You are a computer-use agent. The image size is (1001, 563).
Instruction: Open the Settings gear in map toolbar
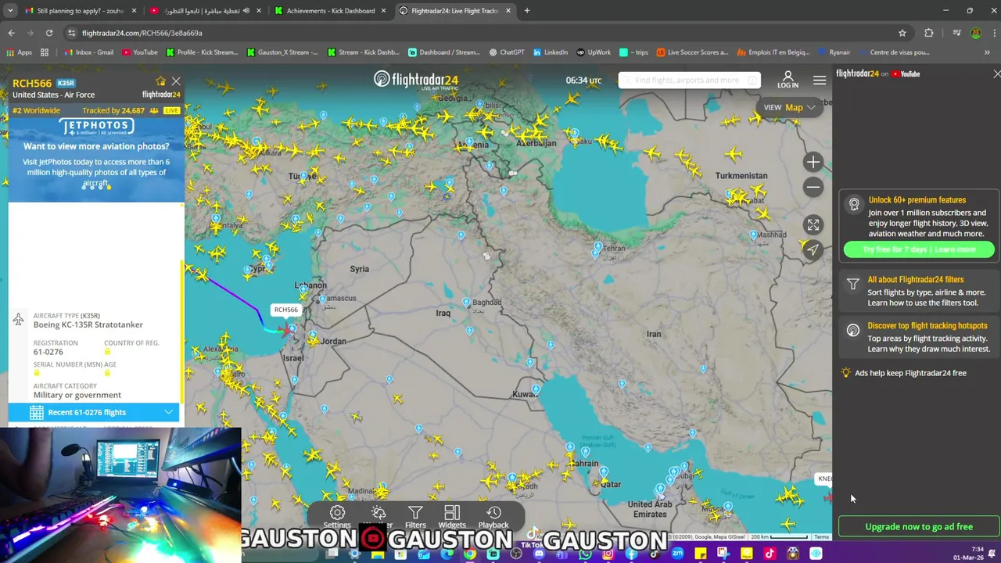click(x=337, y=513)
